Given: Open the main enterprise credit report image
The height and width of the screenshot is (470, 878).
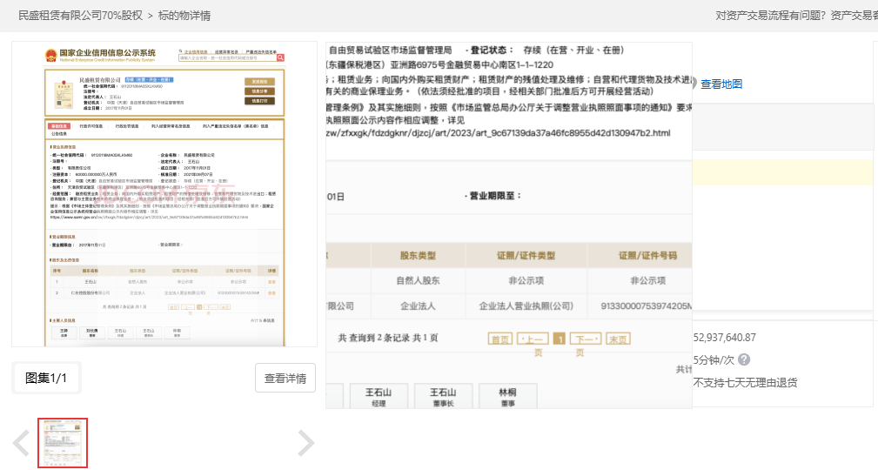Looking at the screenshot, I should click(x=164, y=194).
